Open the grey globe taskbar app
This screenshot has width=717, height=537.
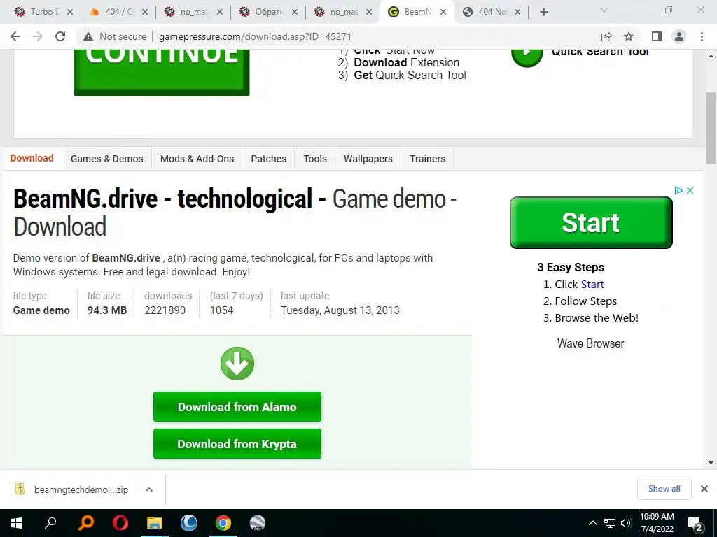click(x=258, y=523)
